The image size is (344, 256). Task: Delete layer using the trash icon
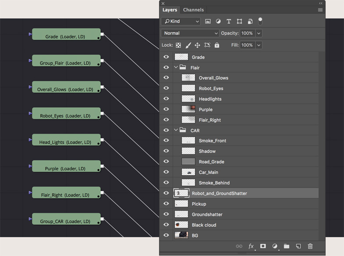[x=310, y=246]
